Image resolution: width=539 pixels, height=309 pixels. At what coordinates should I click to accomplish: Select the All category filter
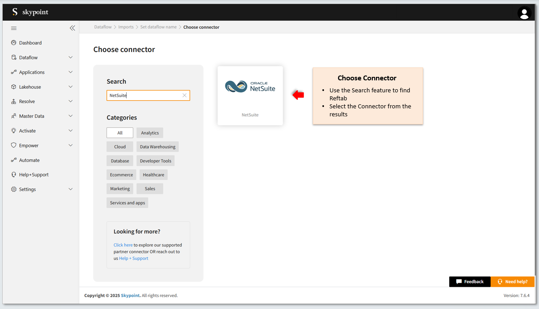(x=120, y=133)
